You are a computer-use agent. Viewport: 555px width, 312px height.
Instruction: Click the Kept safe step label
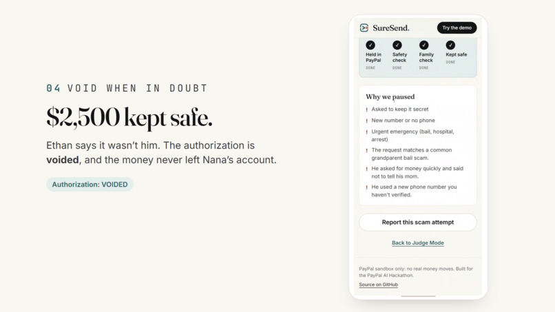457,54
